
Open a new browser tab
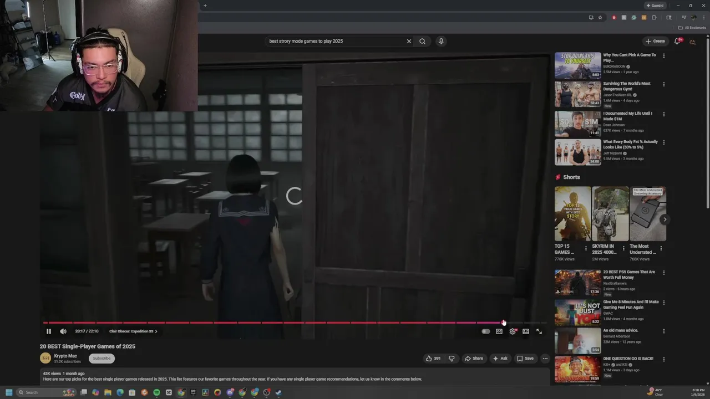pos(205,6)
